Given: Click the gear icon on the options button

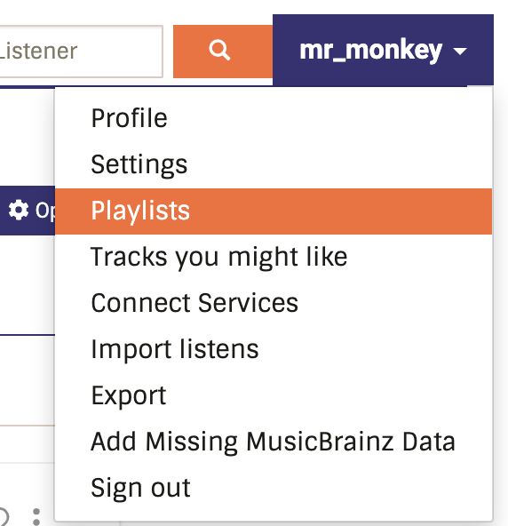Looking at the screenshot, I should point(18,211).
